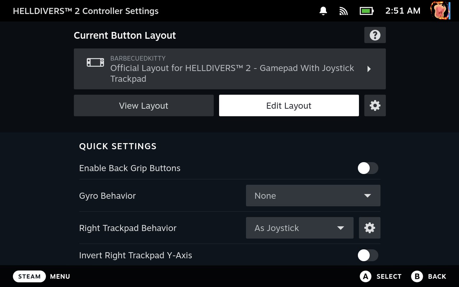Open layout options with the gear icon
The width and height of the screenshot is (459, 287).
coord(375,105)
